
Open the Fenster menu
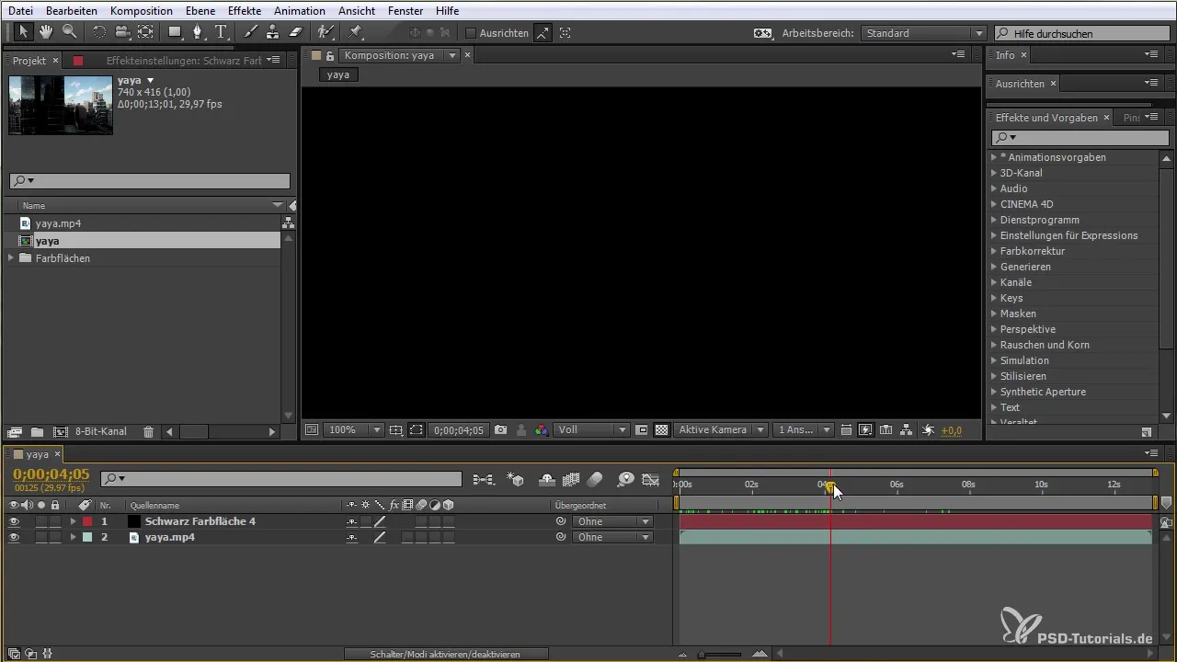pos(406,11)
